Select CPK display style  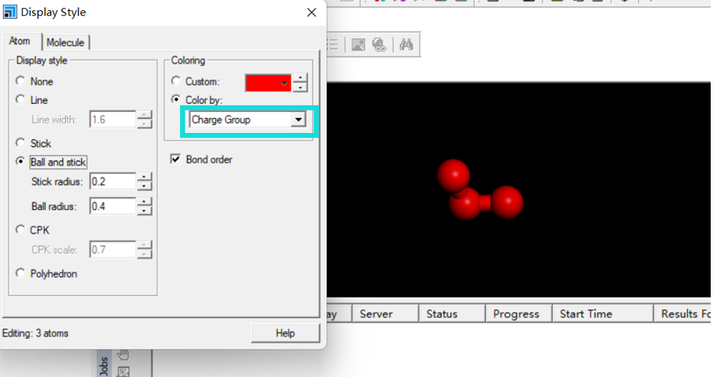point(21,230)
